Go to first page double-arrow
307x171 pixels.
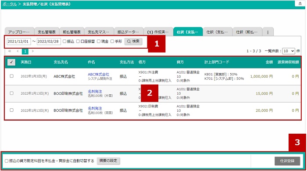[10, 51]
